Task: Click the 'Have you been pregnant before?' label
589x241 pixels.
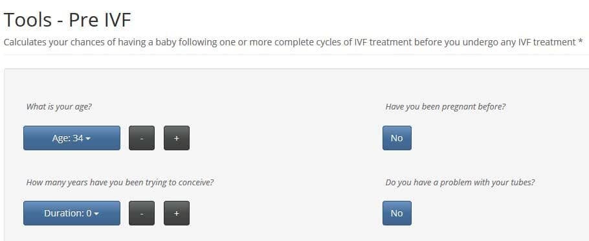Action: (445, 106)
